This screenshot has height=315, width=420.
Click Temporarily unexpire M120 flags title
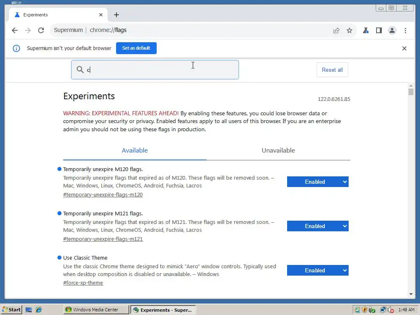[103, 169]
